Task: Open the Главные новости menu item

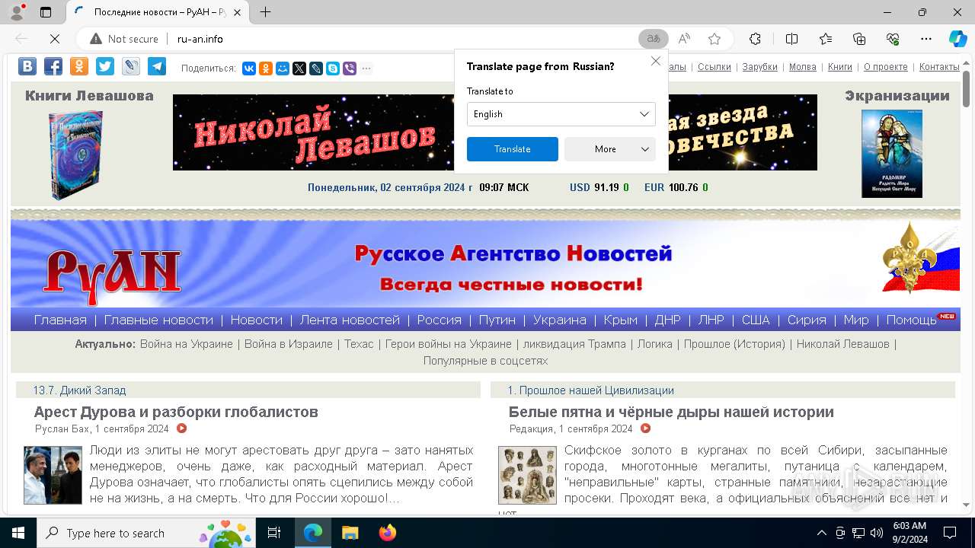Action: point(158,320)
